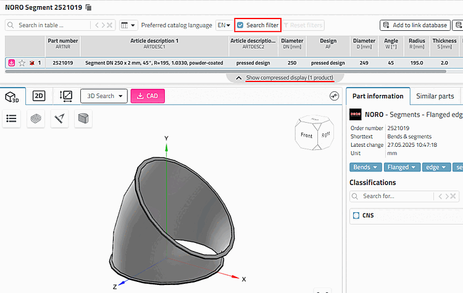Go to previous classification search result
The height and width of the screenshot is (293, 463).
click(440, 196)
